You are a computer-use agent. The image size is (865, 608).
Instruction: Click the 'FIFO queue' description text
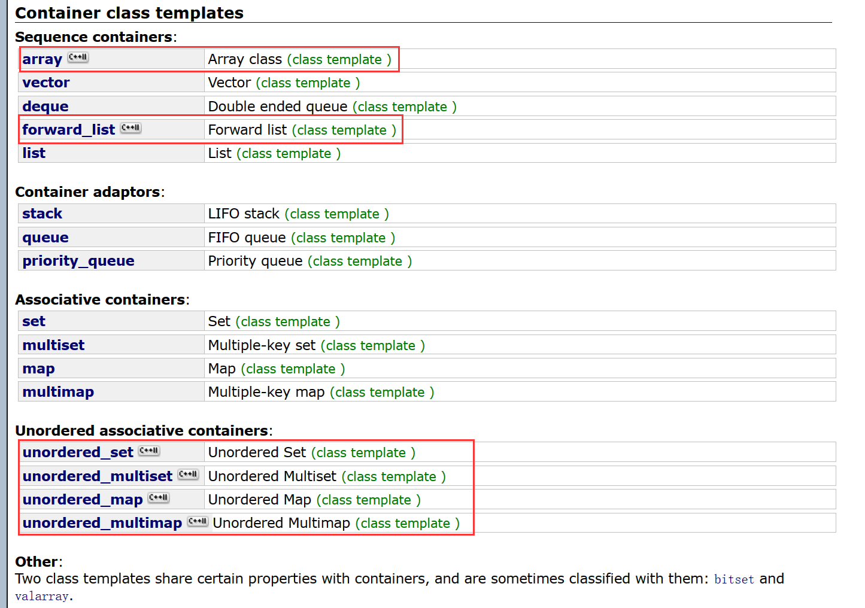247,238
